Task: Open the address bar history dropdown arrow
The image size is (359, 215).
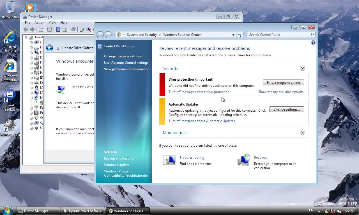Action: pyautogui.click(x=233, y=35)
